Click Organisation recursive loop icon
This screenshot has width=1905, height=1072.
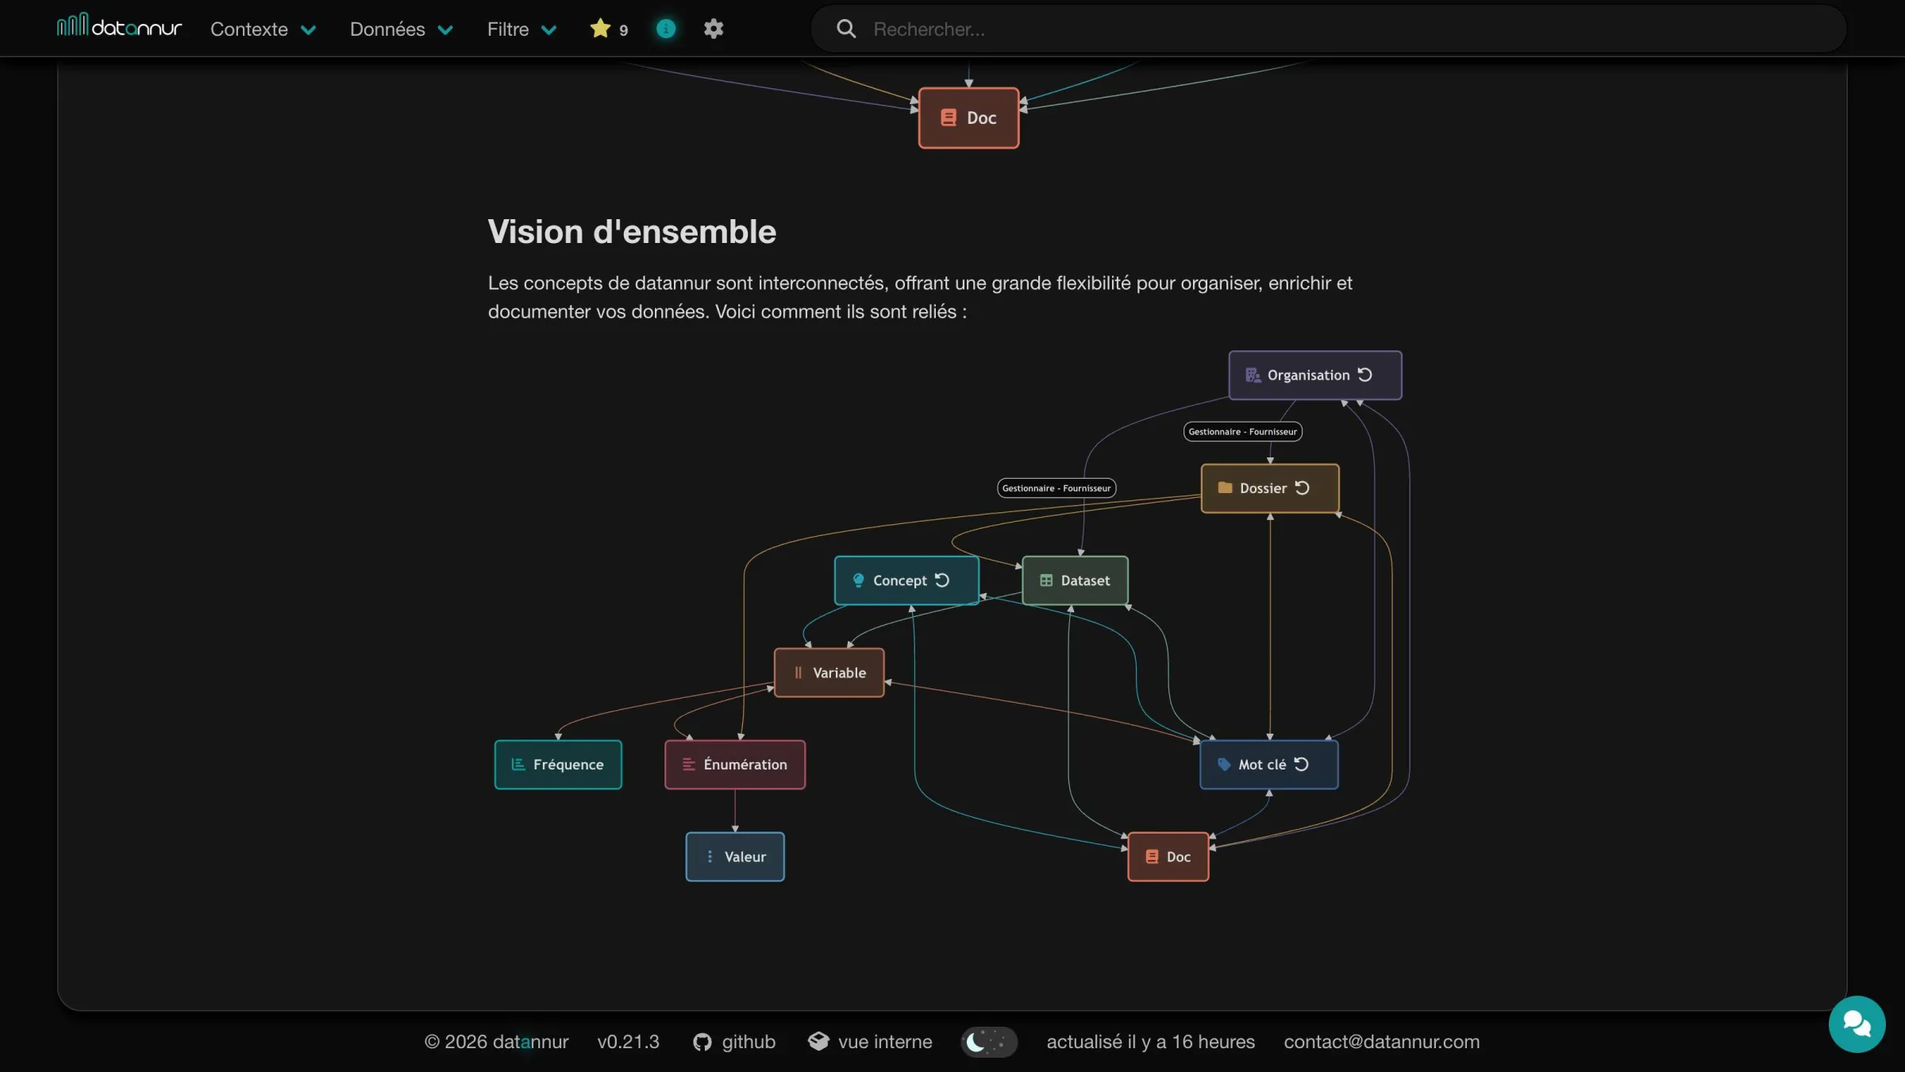click(x=1364, y=374)
